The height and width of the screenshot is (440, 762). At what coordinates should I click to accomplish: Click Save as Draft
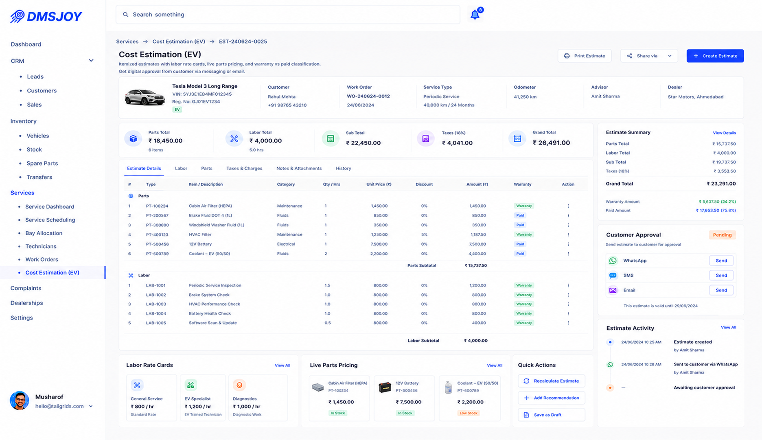551,415
